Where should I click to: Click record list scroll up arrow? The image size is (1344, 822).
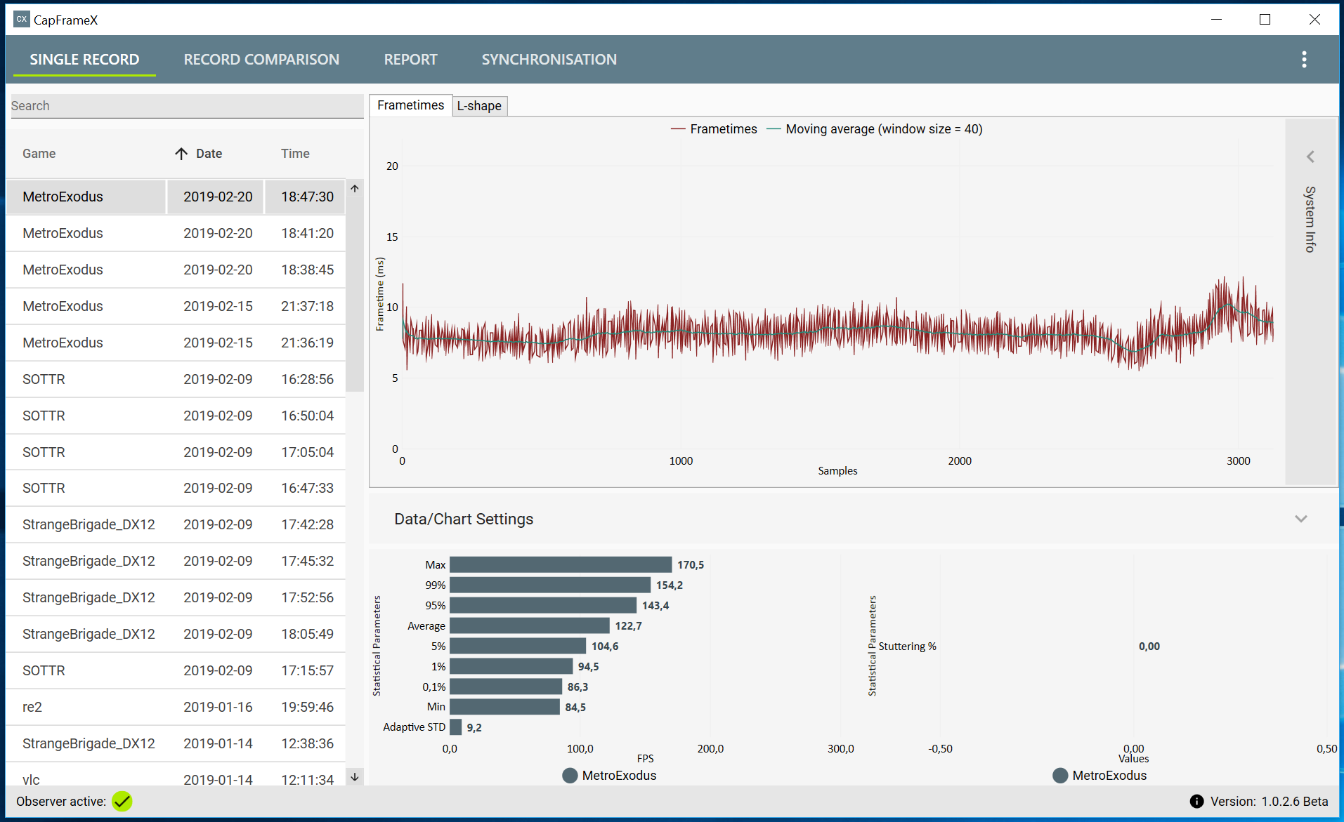click(x=355, y=188)
